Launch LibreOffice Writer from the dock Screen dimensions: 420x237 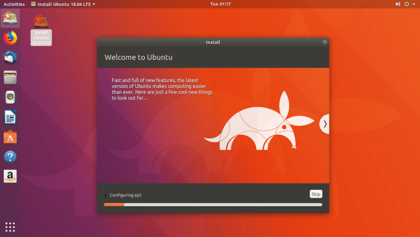pos(10,117)
